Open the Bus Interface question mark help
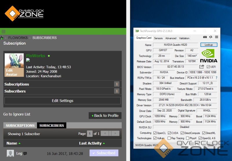 (216, 78)
